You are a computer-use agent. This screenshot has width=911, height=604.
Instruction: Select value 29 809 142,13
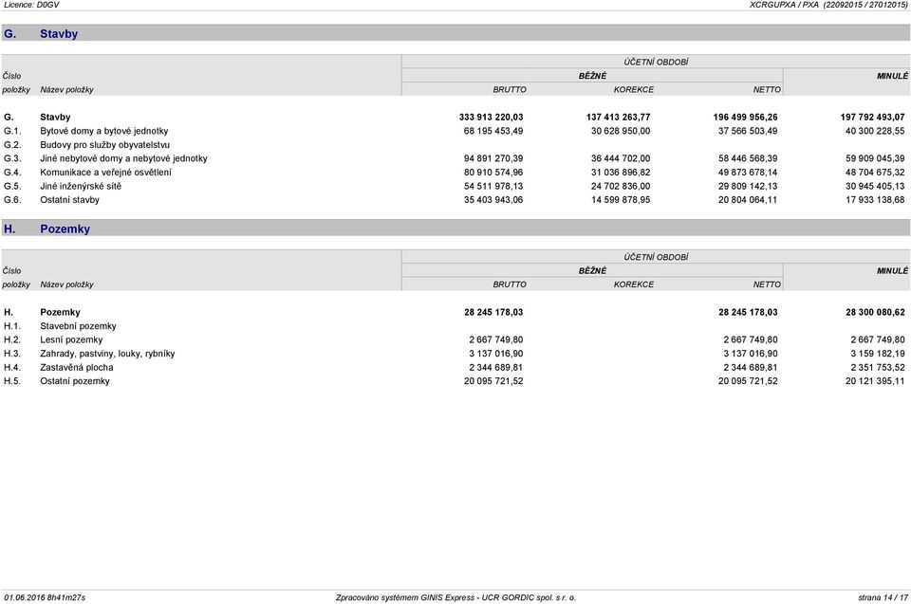(748, 187)
